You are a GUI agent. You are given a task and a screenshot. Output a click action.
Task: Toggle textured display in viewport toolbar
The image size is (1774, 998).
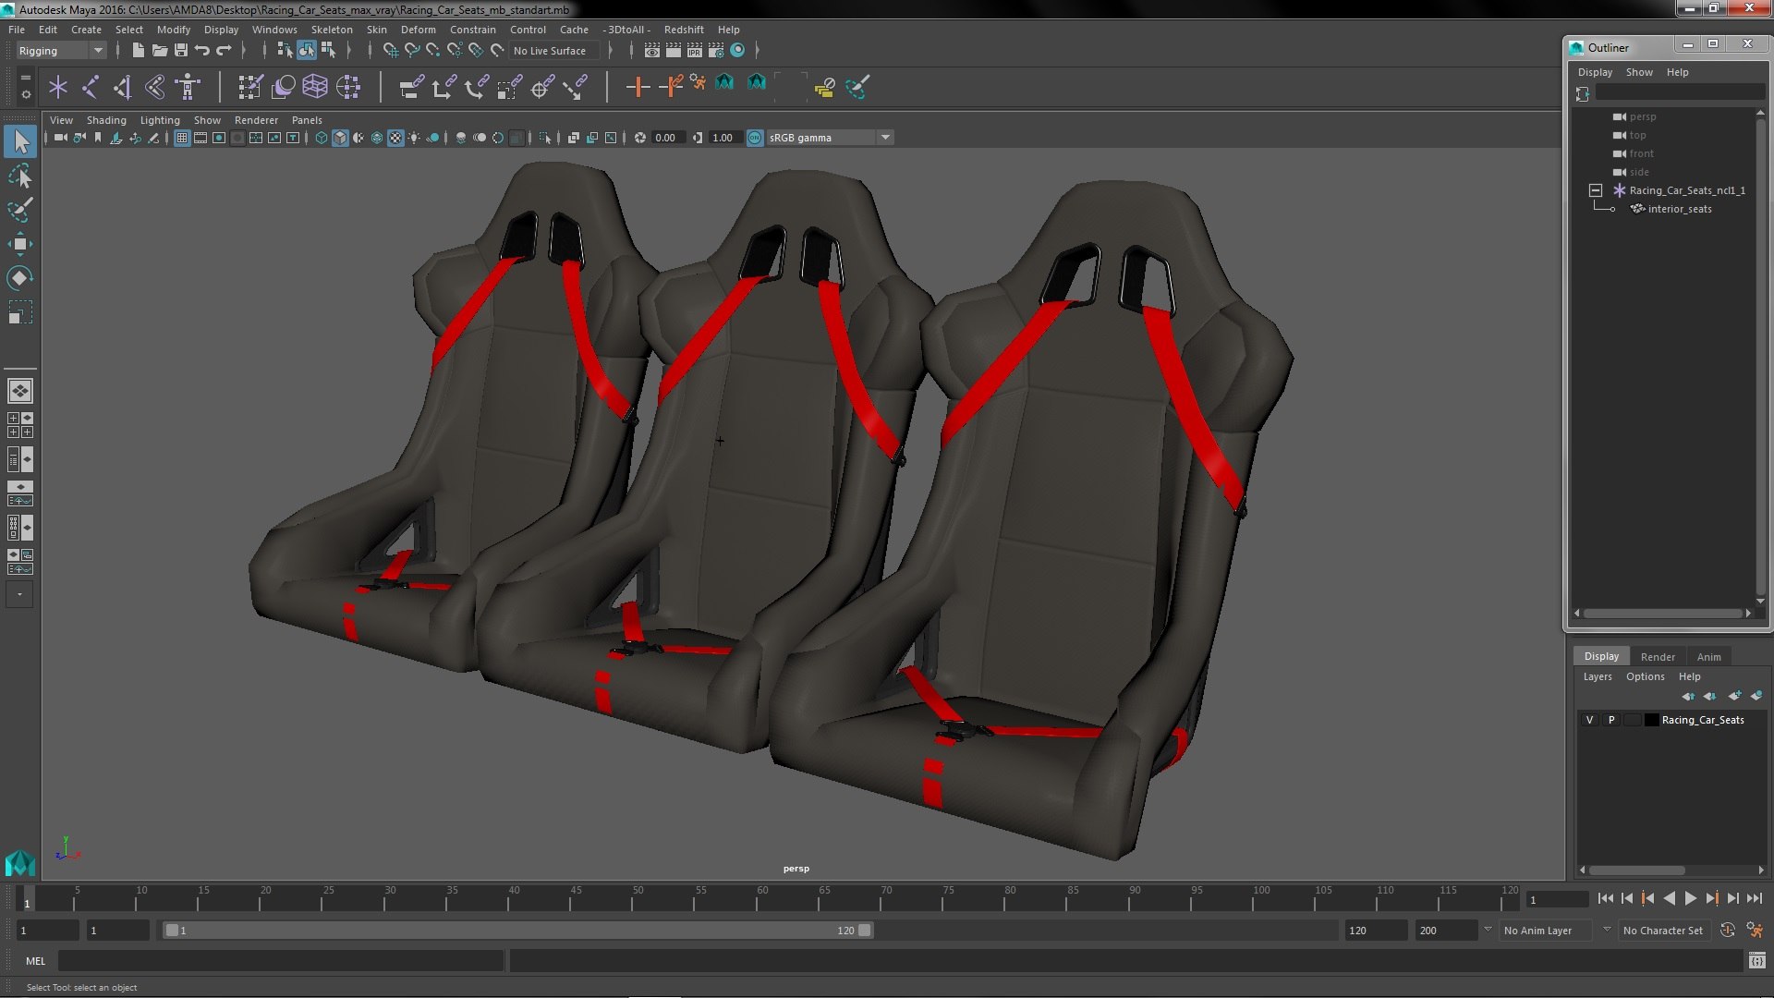click(x=395, y=138)
